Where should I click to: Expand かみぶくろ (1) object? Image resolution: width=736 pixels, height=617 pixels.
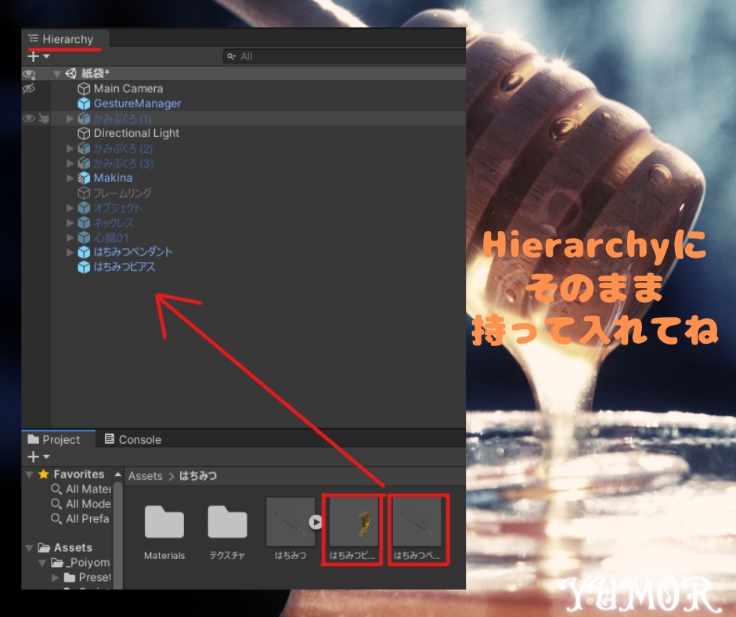70,118
